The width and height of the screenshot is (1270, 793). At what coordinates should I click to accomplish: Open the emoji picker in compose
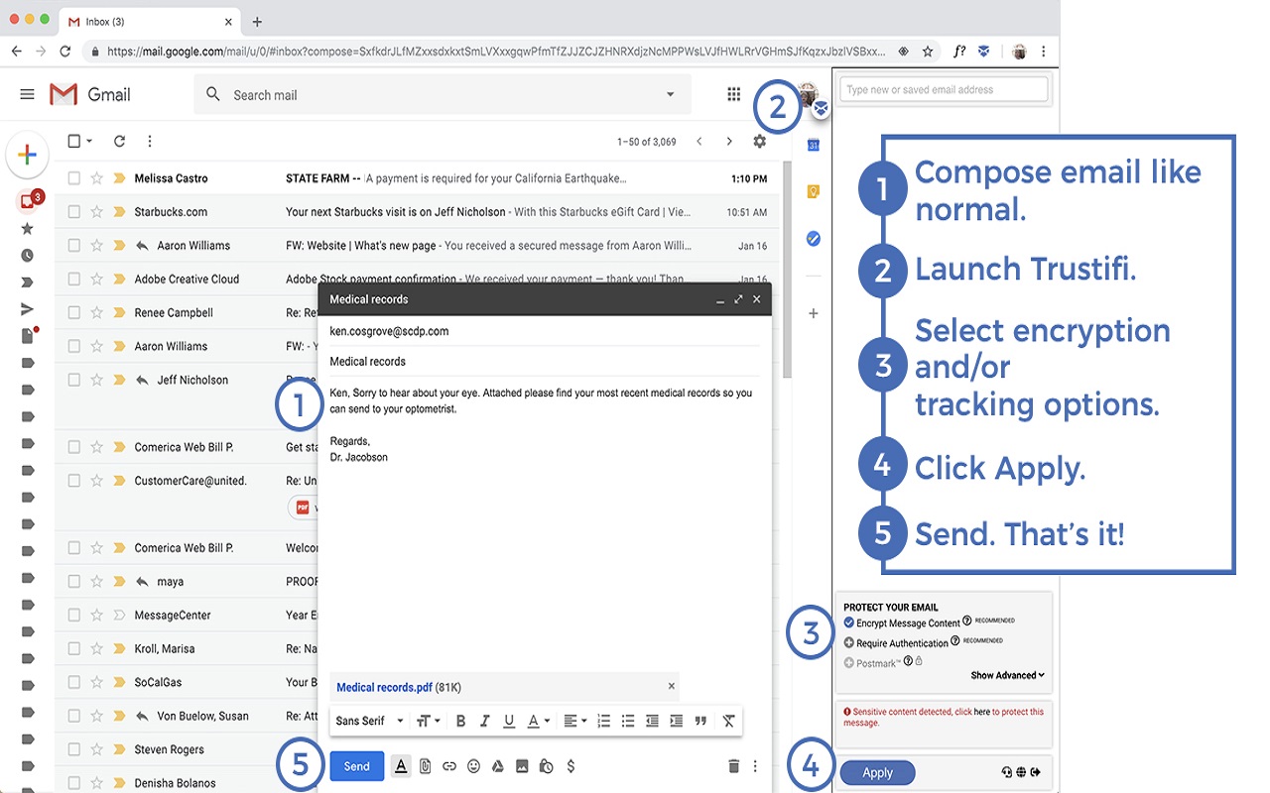[473, 766]
